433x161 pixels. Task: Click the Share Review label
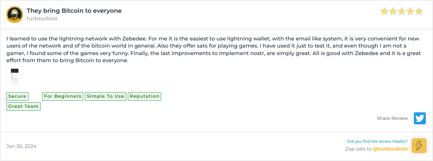click(392, 118)
